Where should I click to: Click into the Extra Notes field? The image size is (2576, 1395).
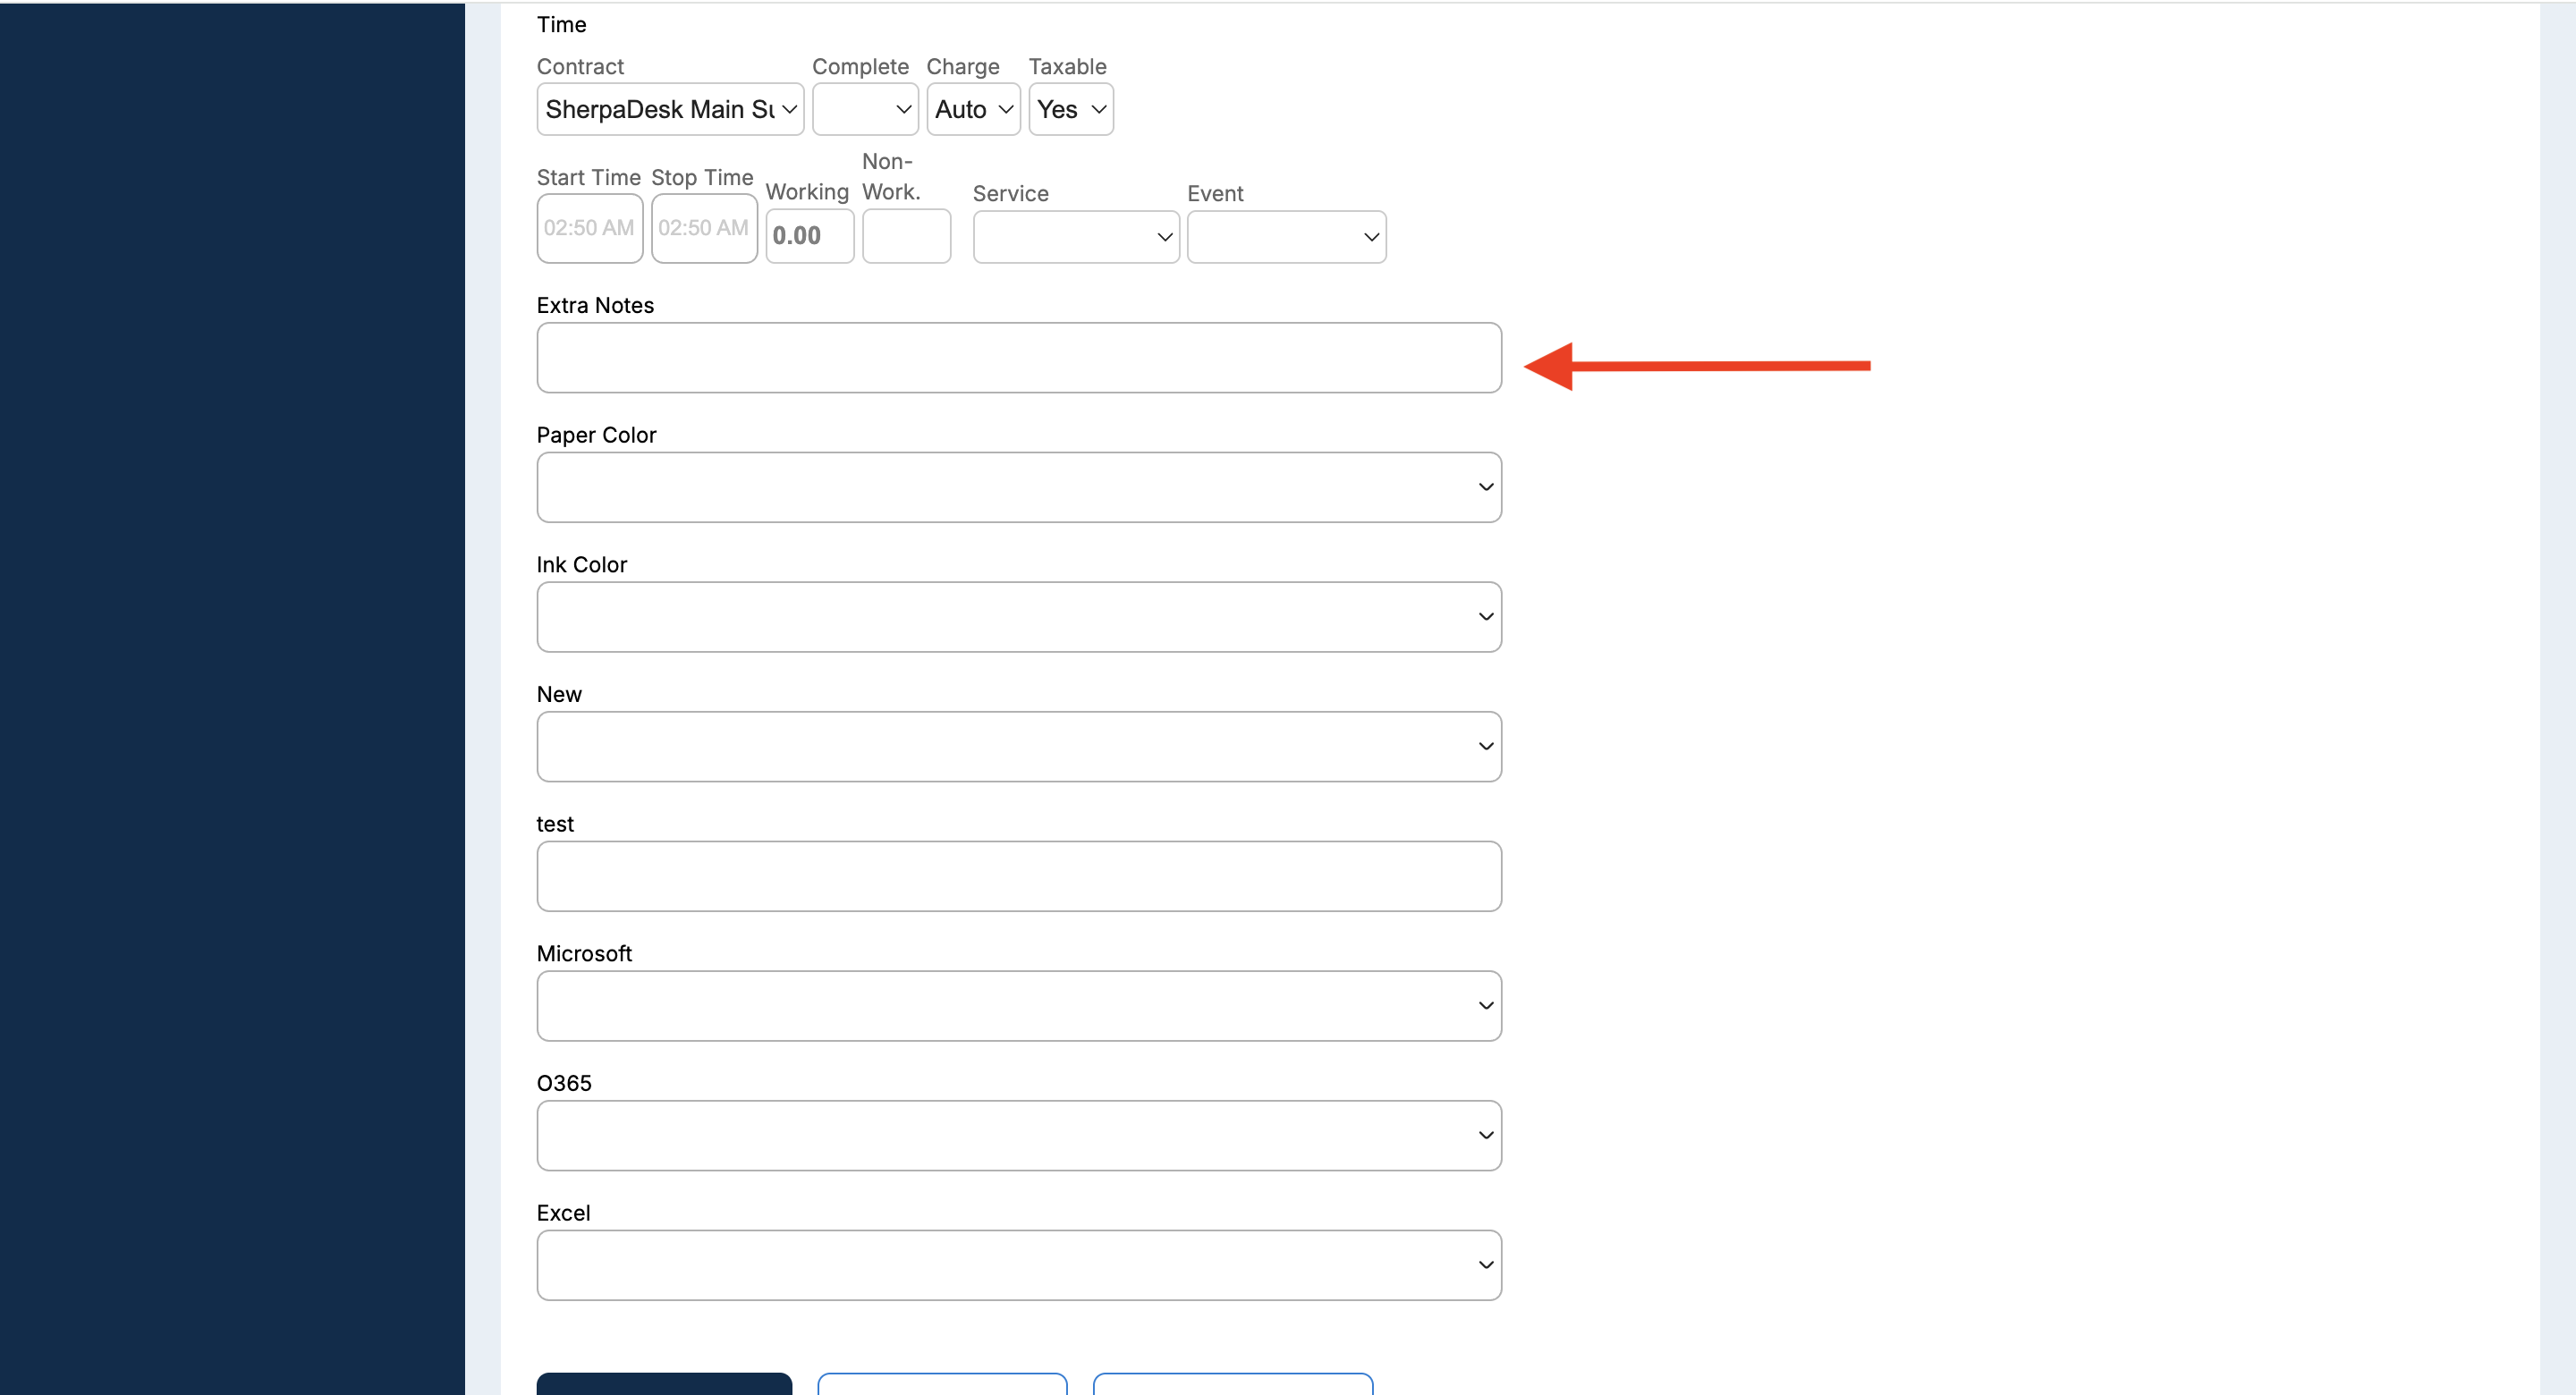[1018, 358]
